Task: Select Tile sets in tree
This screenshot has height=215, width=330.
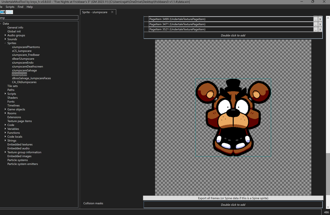Action: [x=12, y=86]
